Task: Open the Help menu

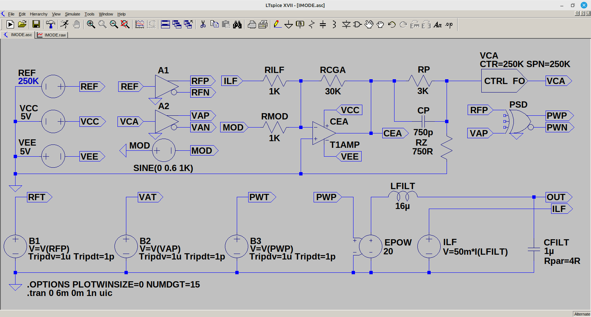Action: [122, 14]
